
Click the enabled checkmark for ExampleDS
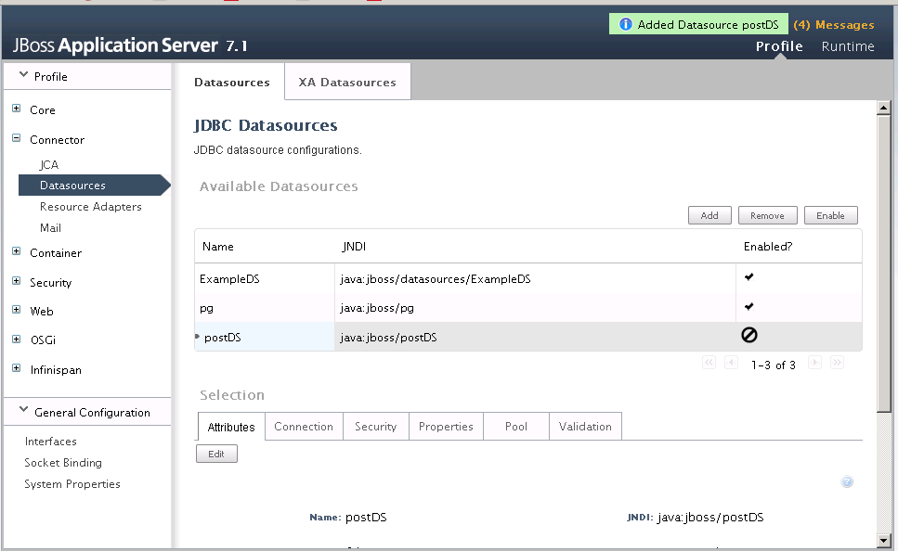pos(749,277)
